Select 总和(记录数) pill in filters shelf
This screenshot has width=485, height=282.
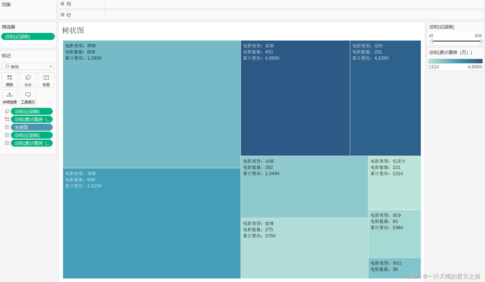[28, 36]
